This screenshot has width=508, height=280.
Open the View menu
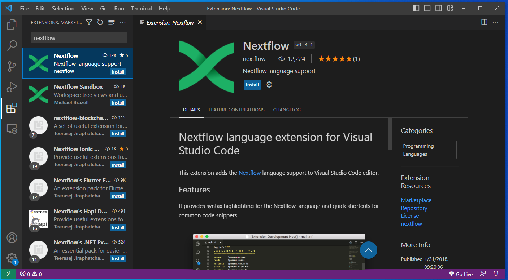point(87,8)
